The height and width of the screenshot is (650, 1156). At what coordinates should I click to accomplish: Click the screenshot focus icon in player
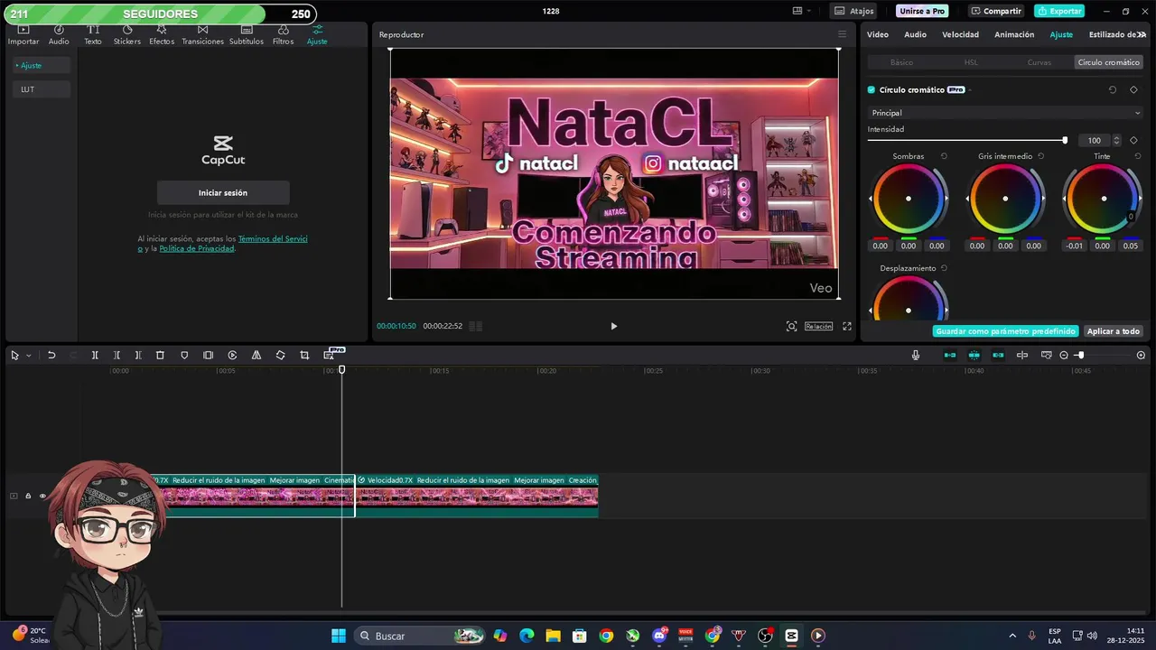click(791, 326)
